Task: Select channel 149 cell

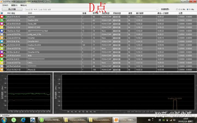Action: (84, 45)
